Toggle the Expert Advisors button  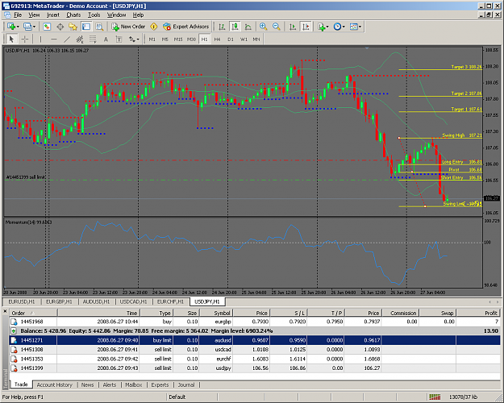click(x=185, y=27)
